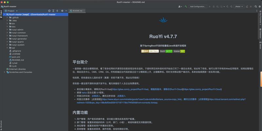Open Key Promoter X side tab
The height and width of the screenshot is (131, 262).
pos(260,18)
